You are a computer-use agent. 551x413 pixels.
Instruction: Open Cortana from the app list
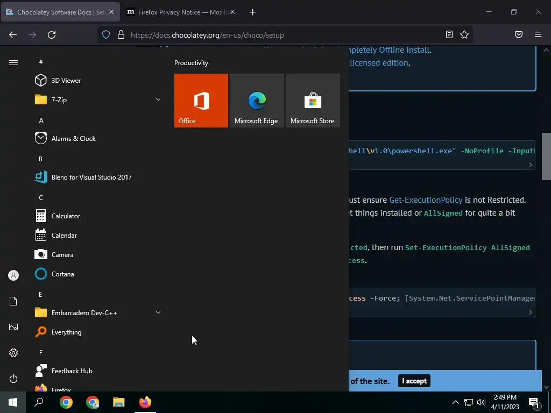[98, 274]
